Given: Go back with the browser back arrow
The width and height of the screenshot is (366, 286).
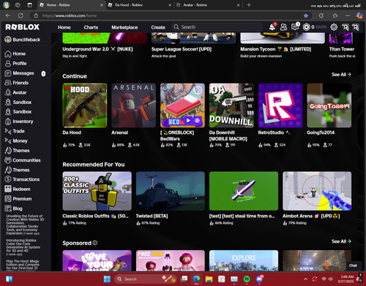Looking at the screenshot, I should point(8,15).
